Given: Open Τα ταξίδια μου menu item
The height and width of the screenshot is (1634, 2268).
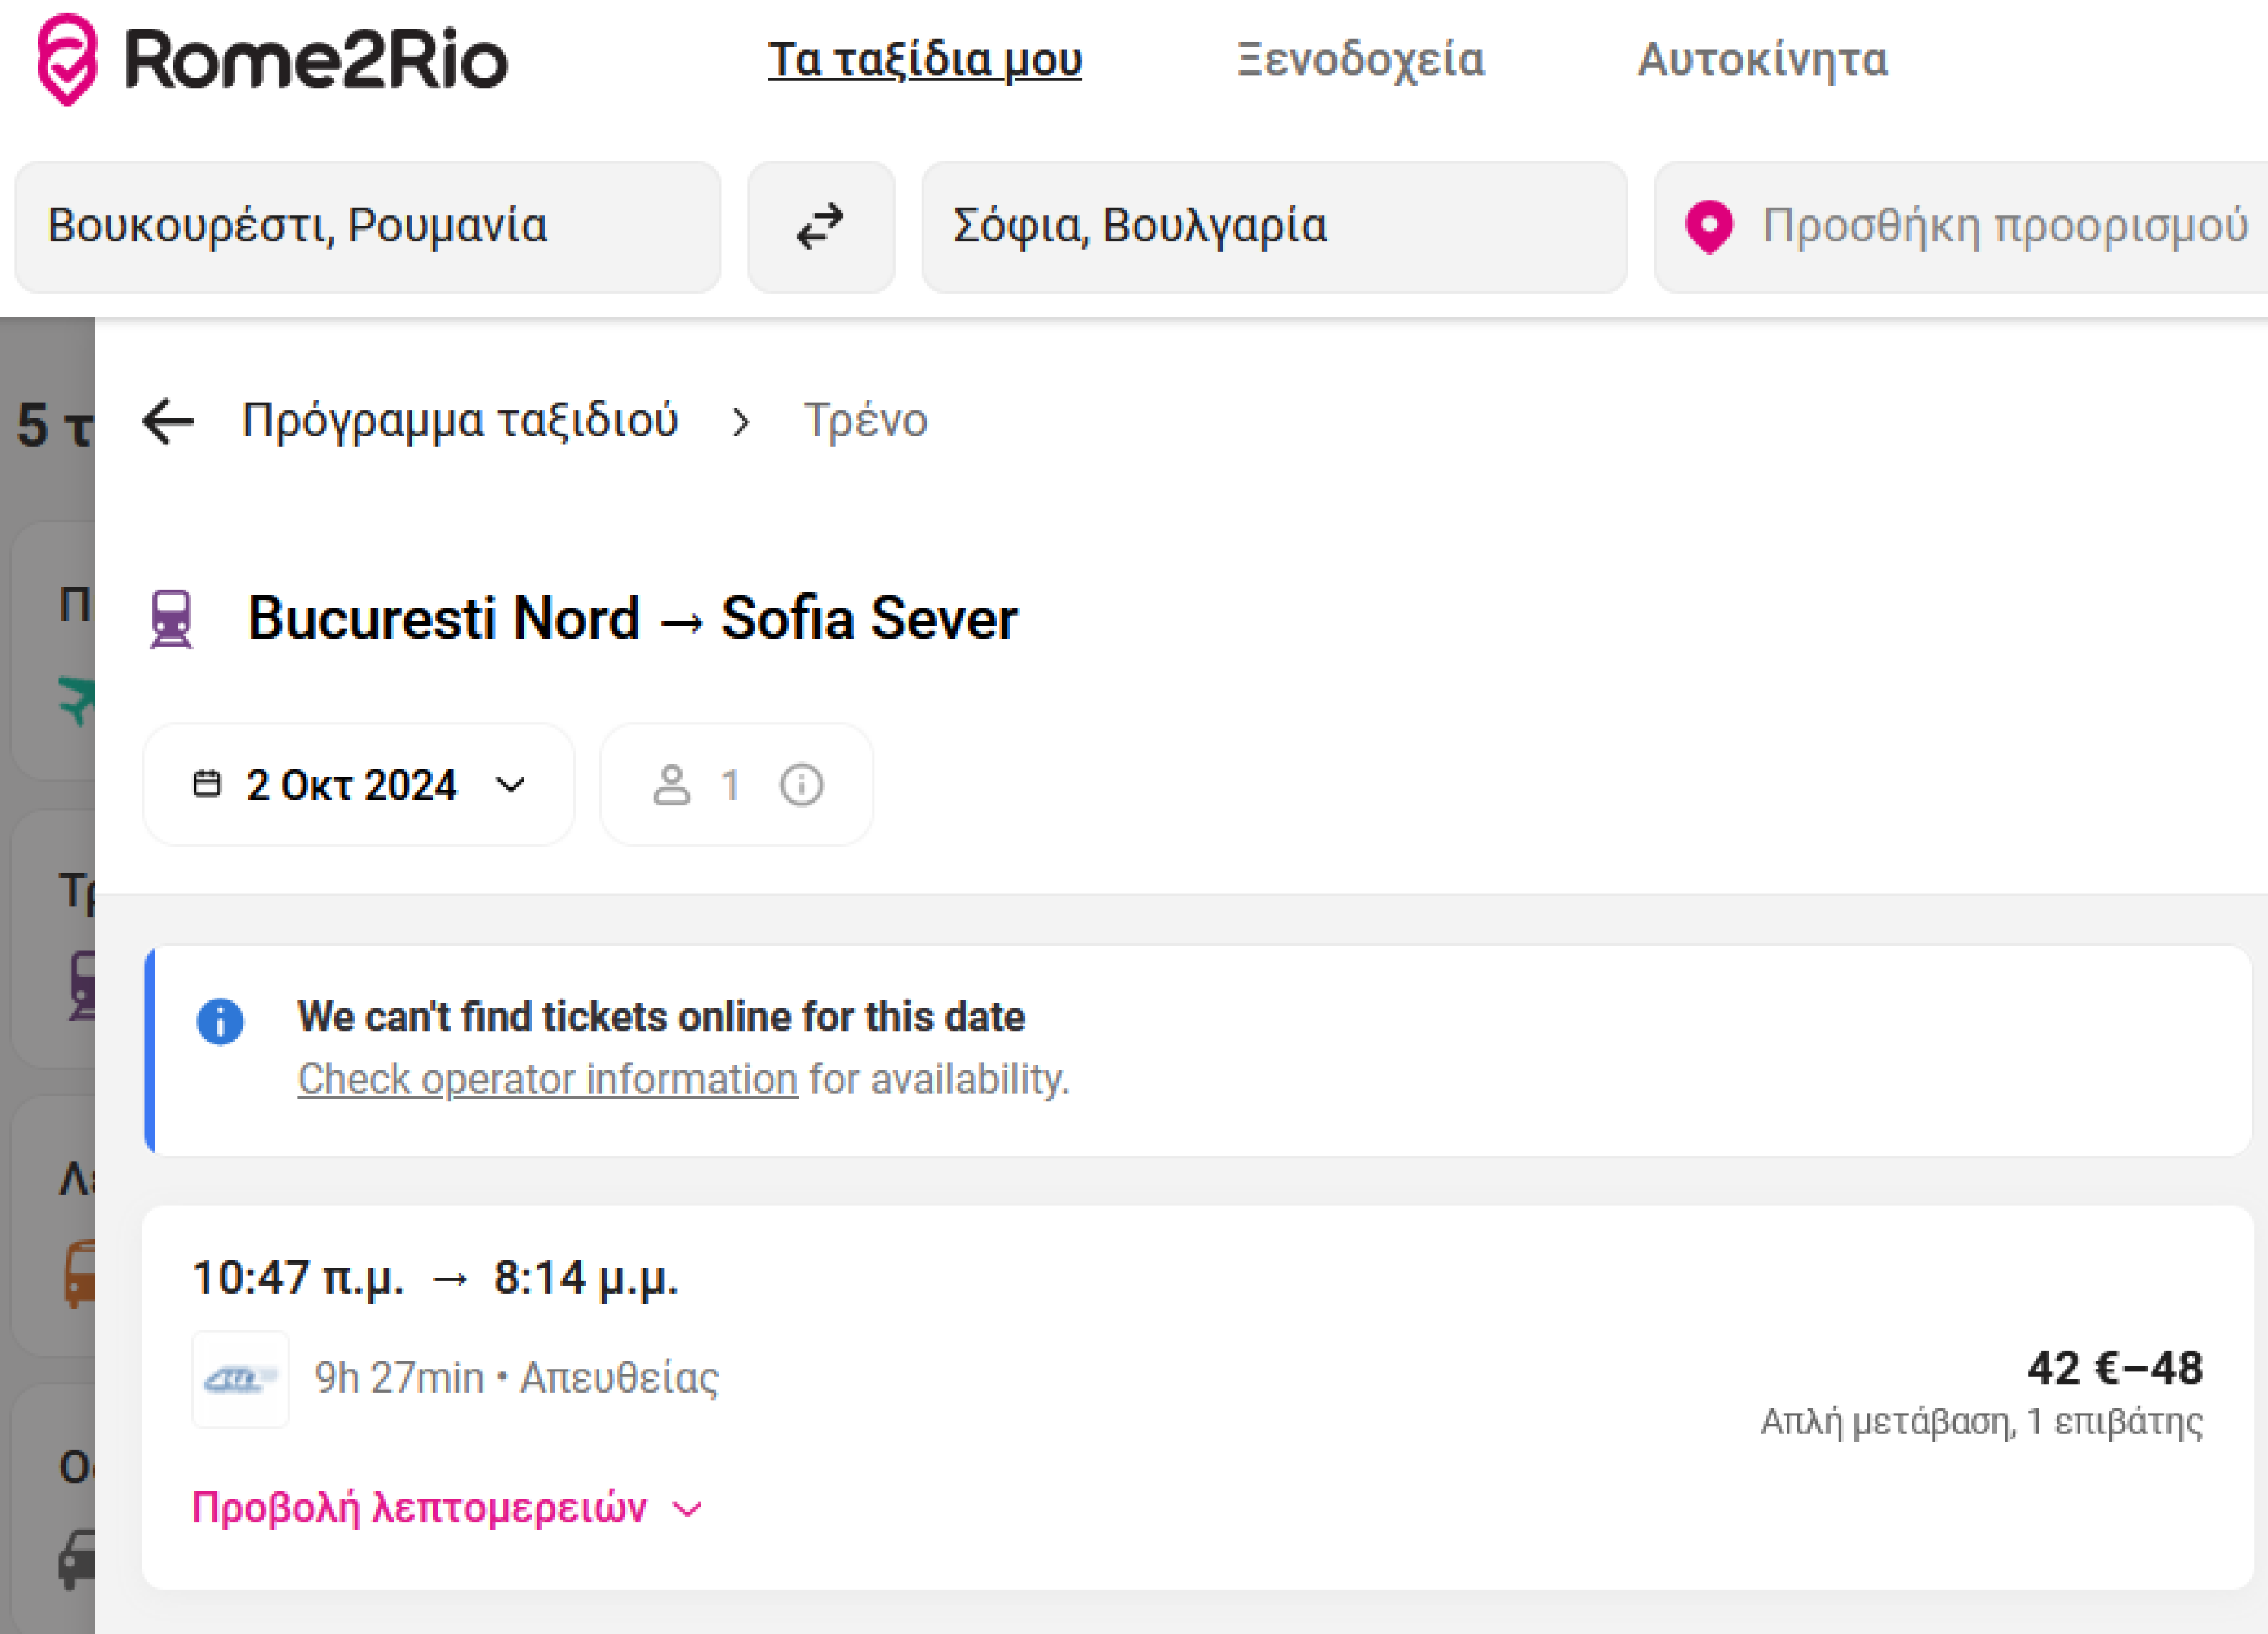Looking at the screenshot, I should point(924,59).
